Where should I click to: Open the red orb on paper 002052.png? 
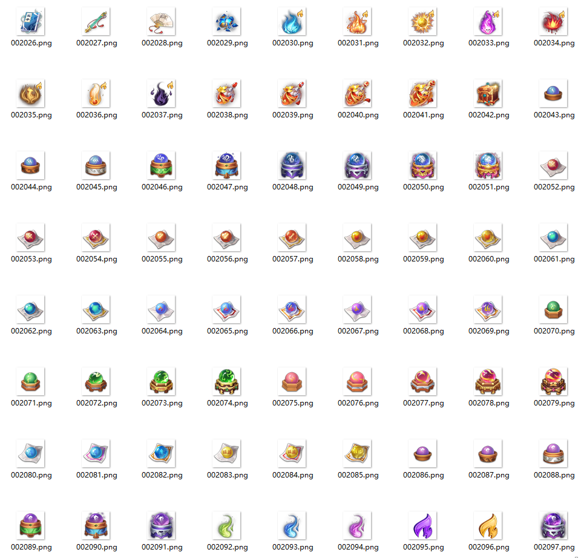(x=554, y=165)
